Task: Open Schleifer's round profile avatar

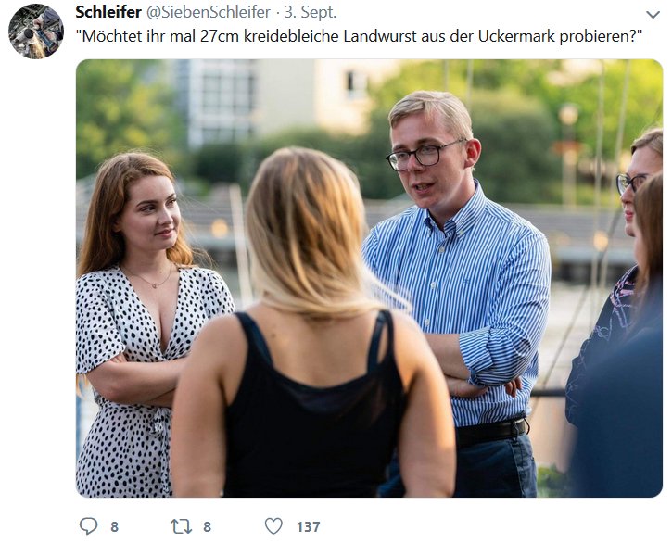Action: (x=36, y=32)
